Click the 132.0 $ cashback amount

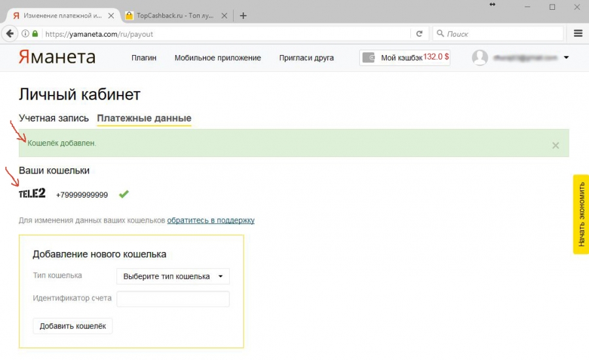[436, 57]
